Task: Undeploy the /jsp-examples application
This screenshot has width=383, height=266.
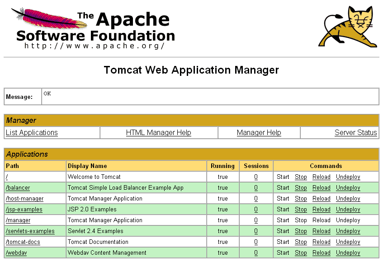Action: click(348, 210)
